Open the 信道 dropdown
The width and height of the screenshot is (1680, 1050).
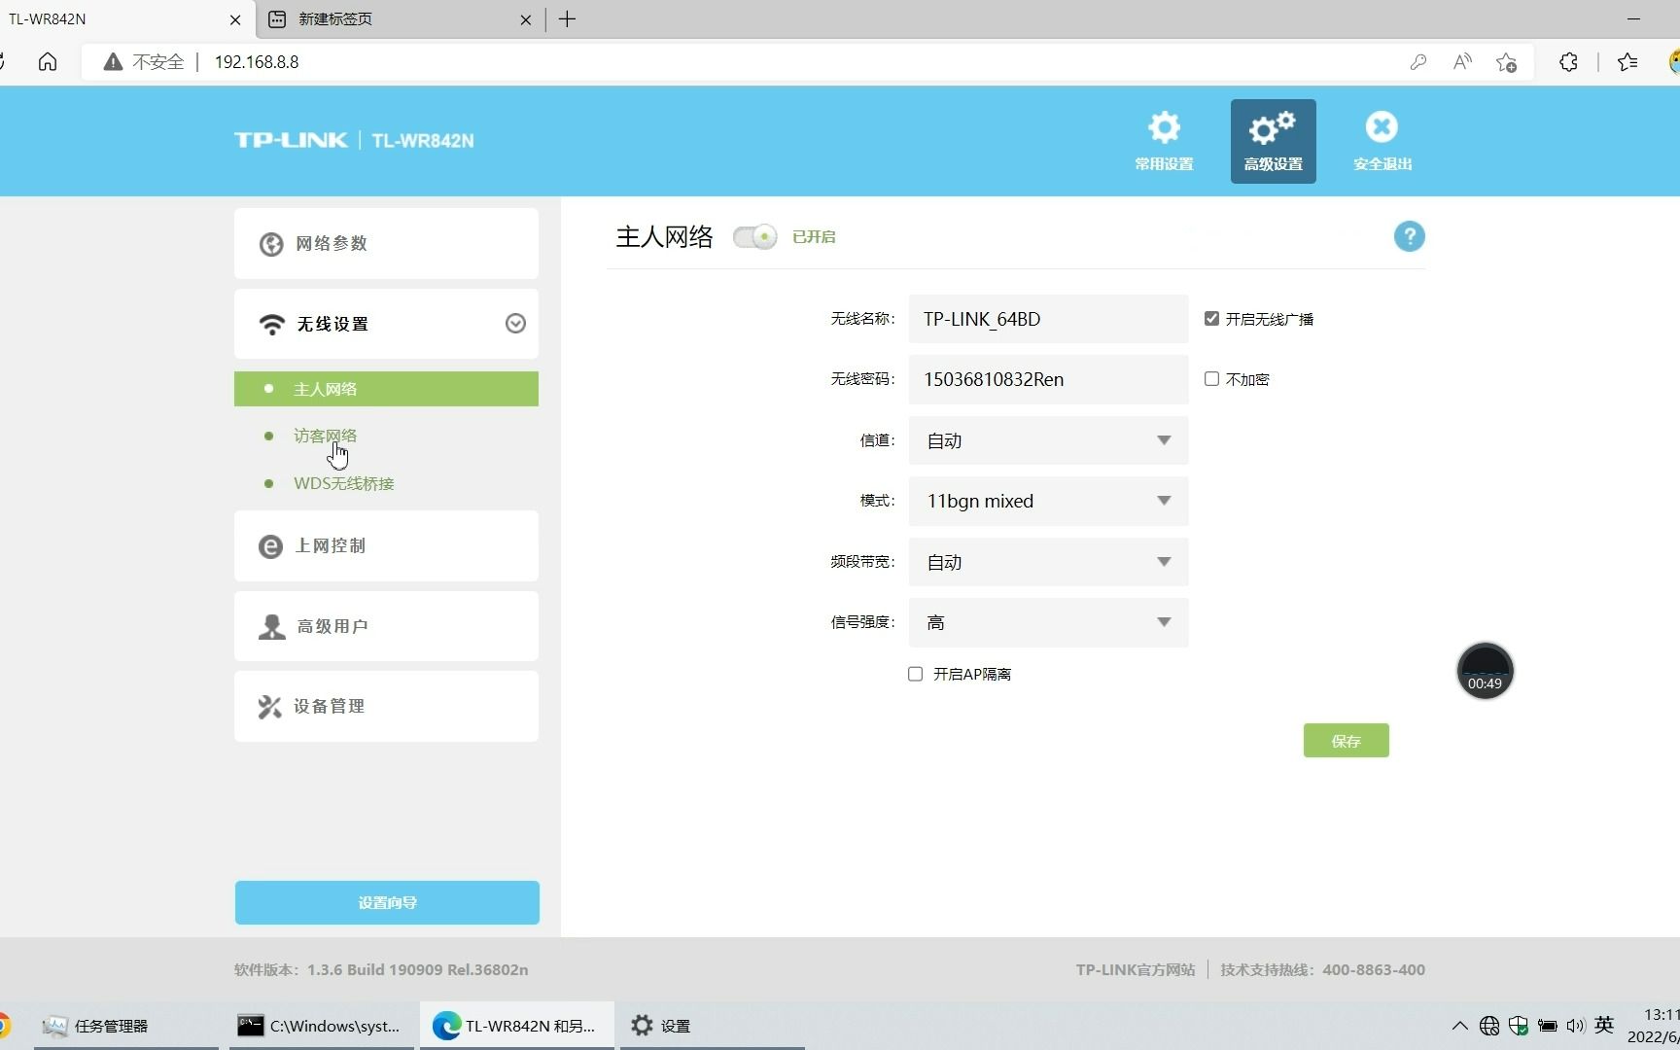(1048, 440)
